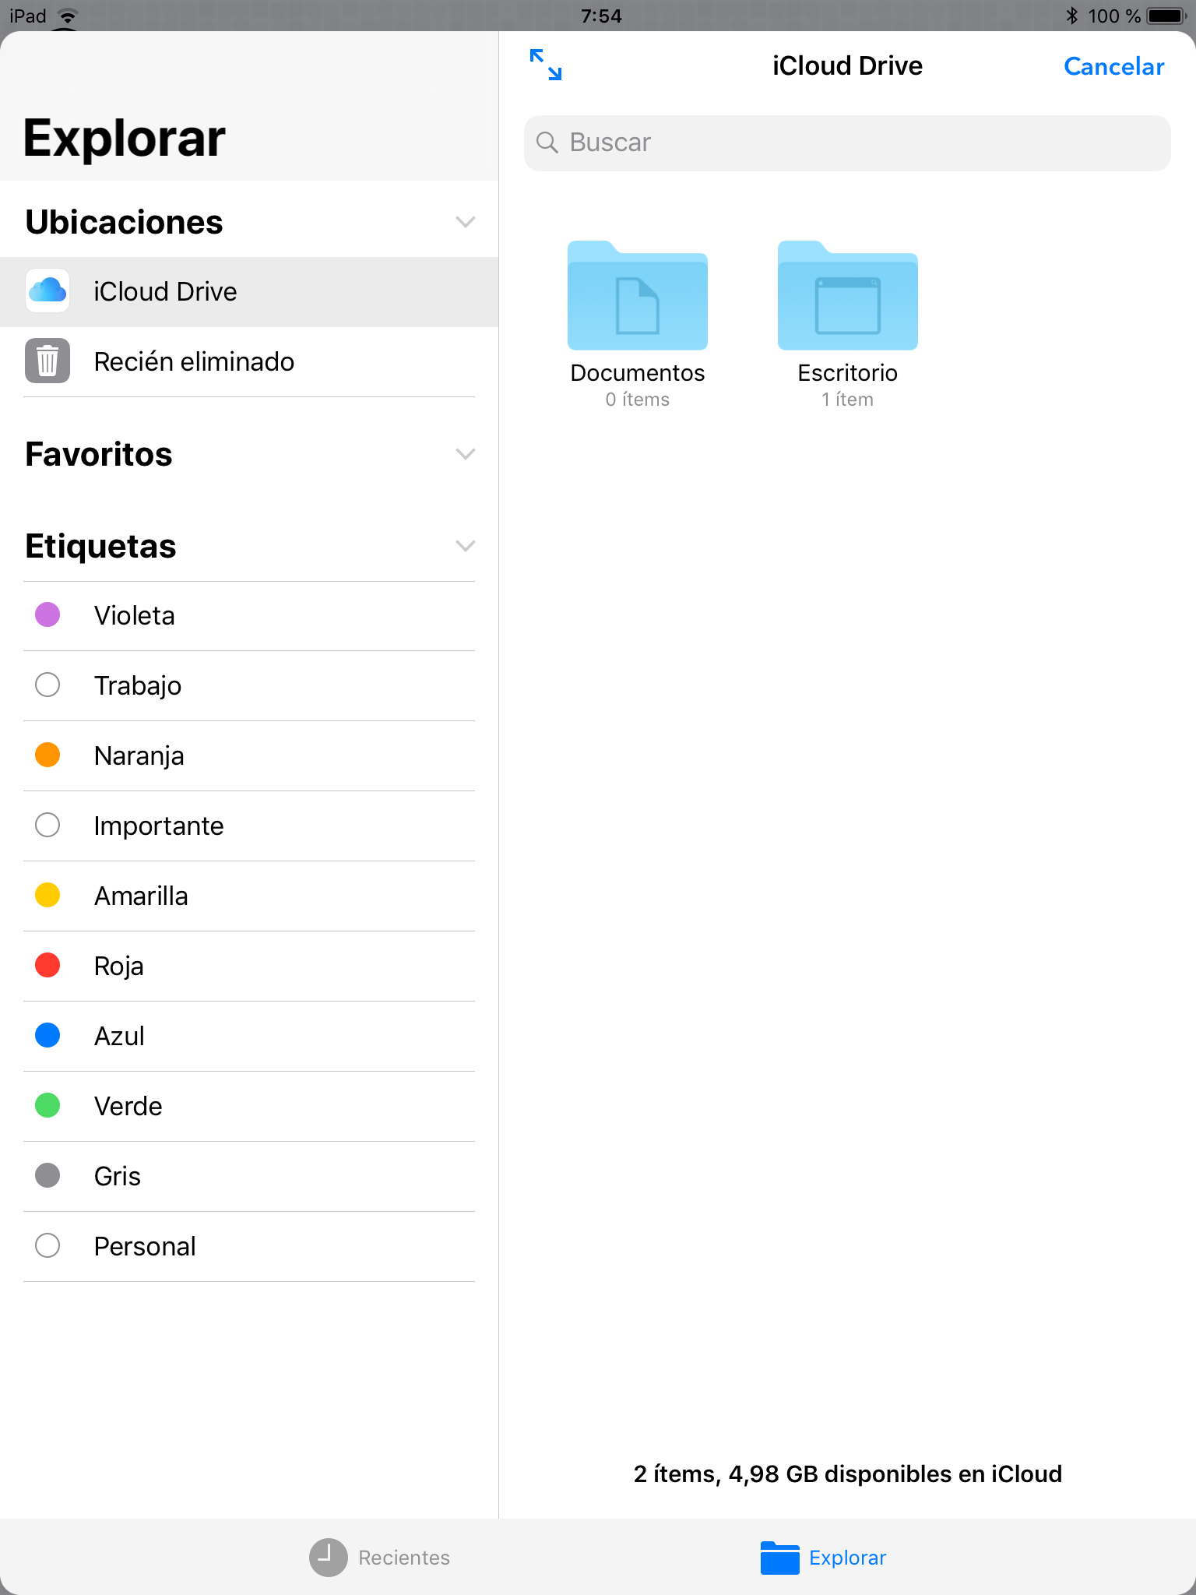Image resolution: width=1196 pixels, height=1595 pixels.
Task: Click the Documentos folder name
Action: pyautogui.click(x=638, y=373)
